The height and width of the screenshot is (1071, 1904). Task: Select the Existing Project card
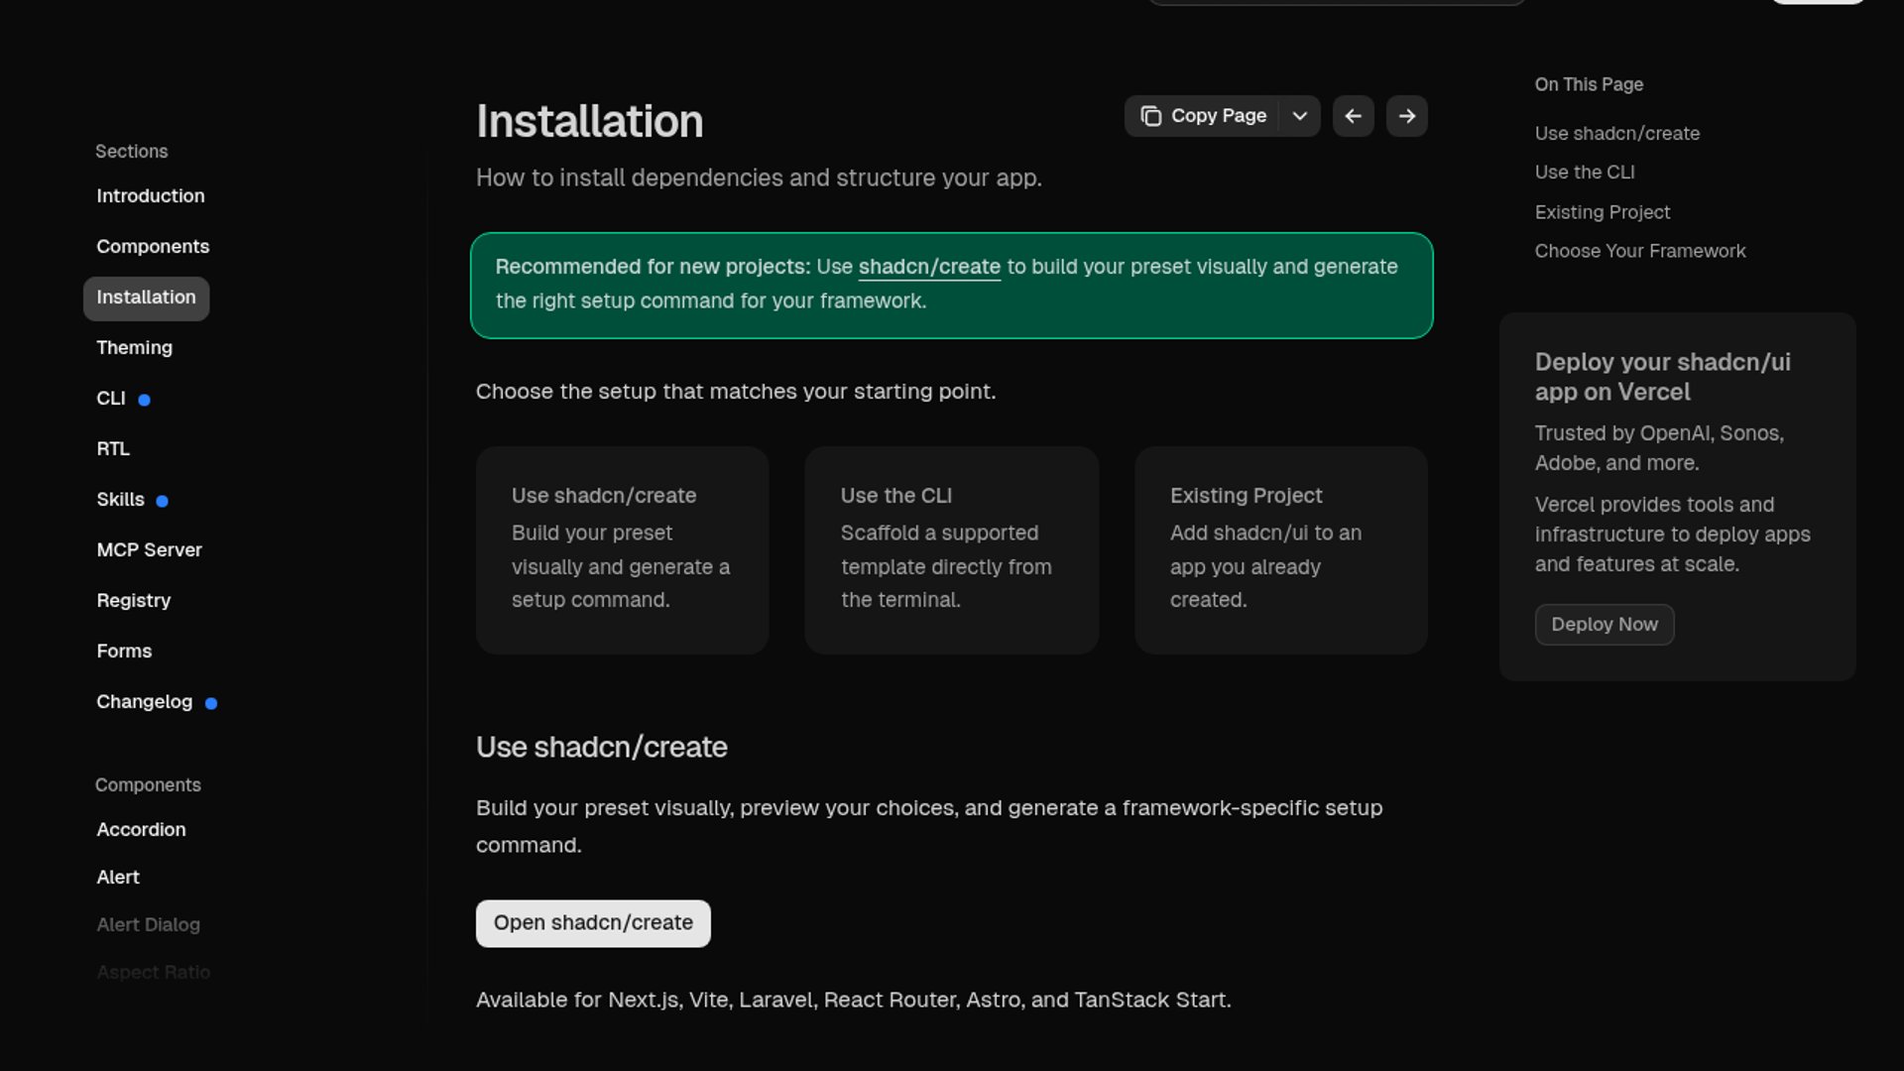point(1280,549)
